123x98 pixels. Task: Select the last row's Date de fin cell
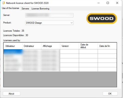coord(107,69)
